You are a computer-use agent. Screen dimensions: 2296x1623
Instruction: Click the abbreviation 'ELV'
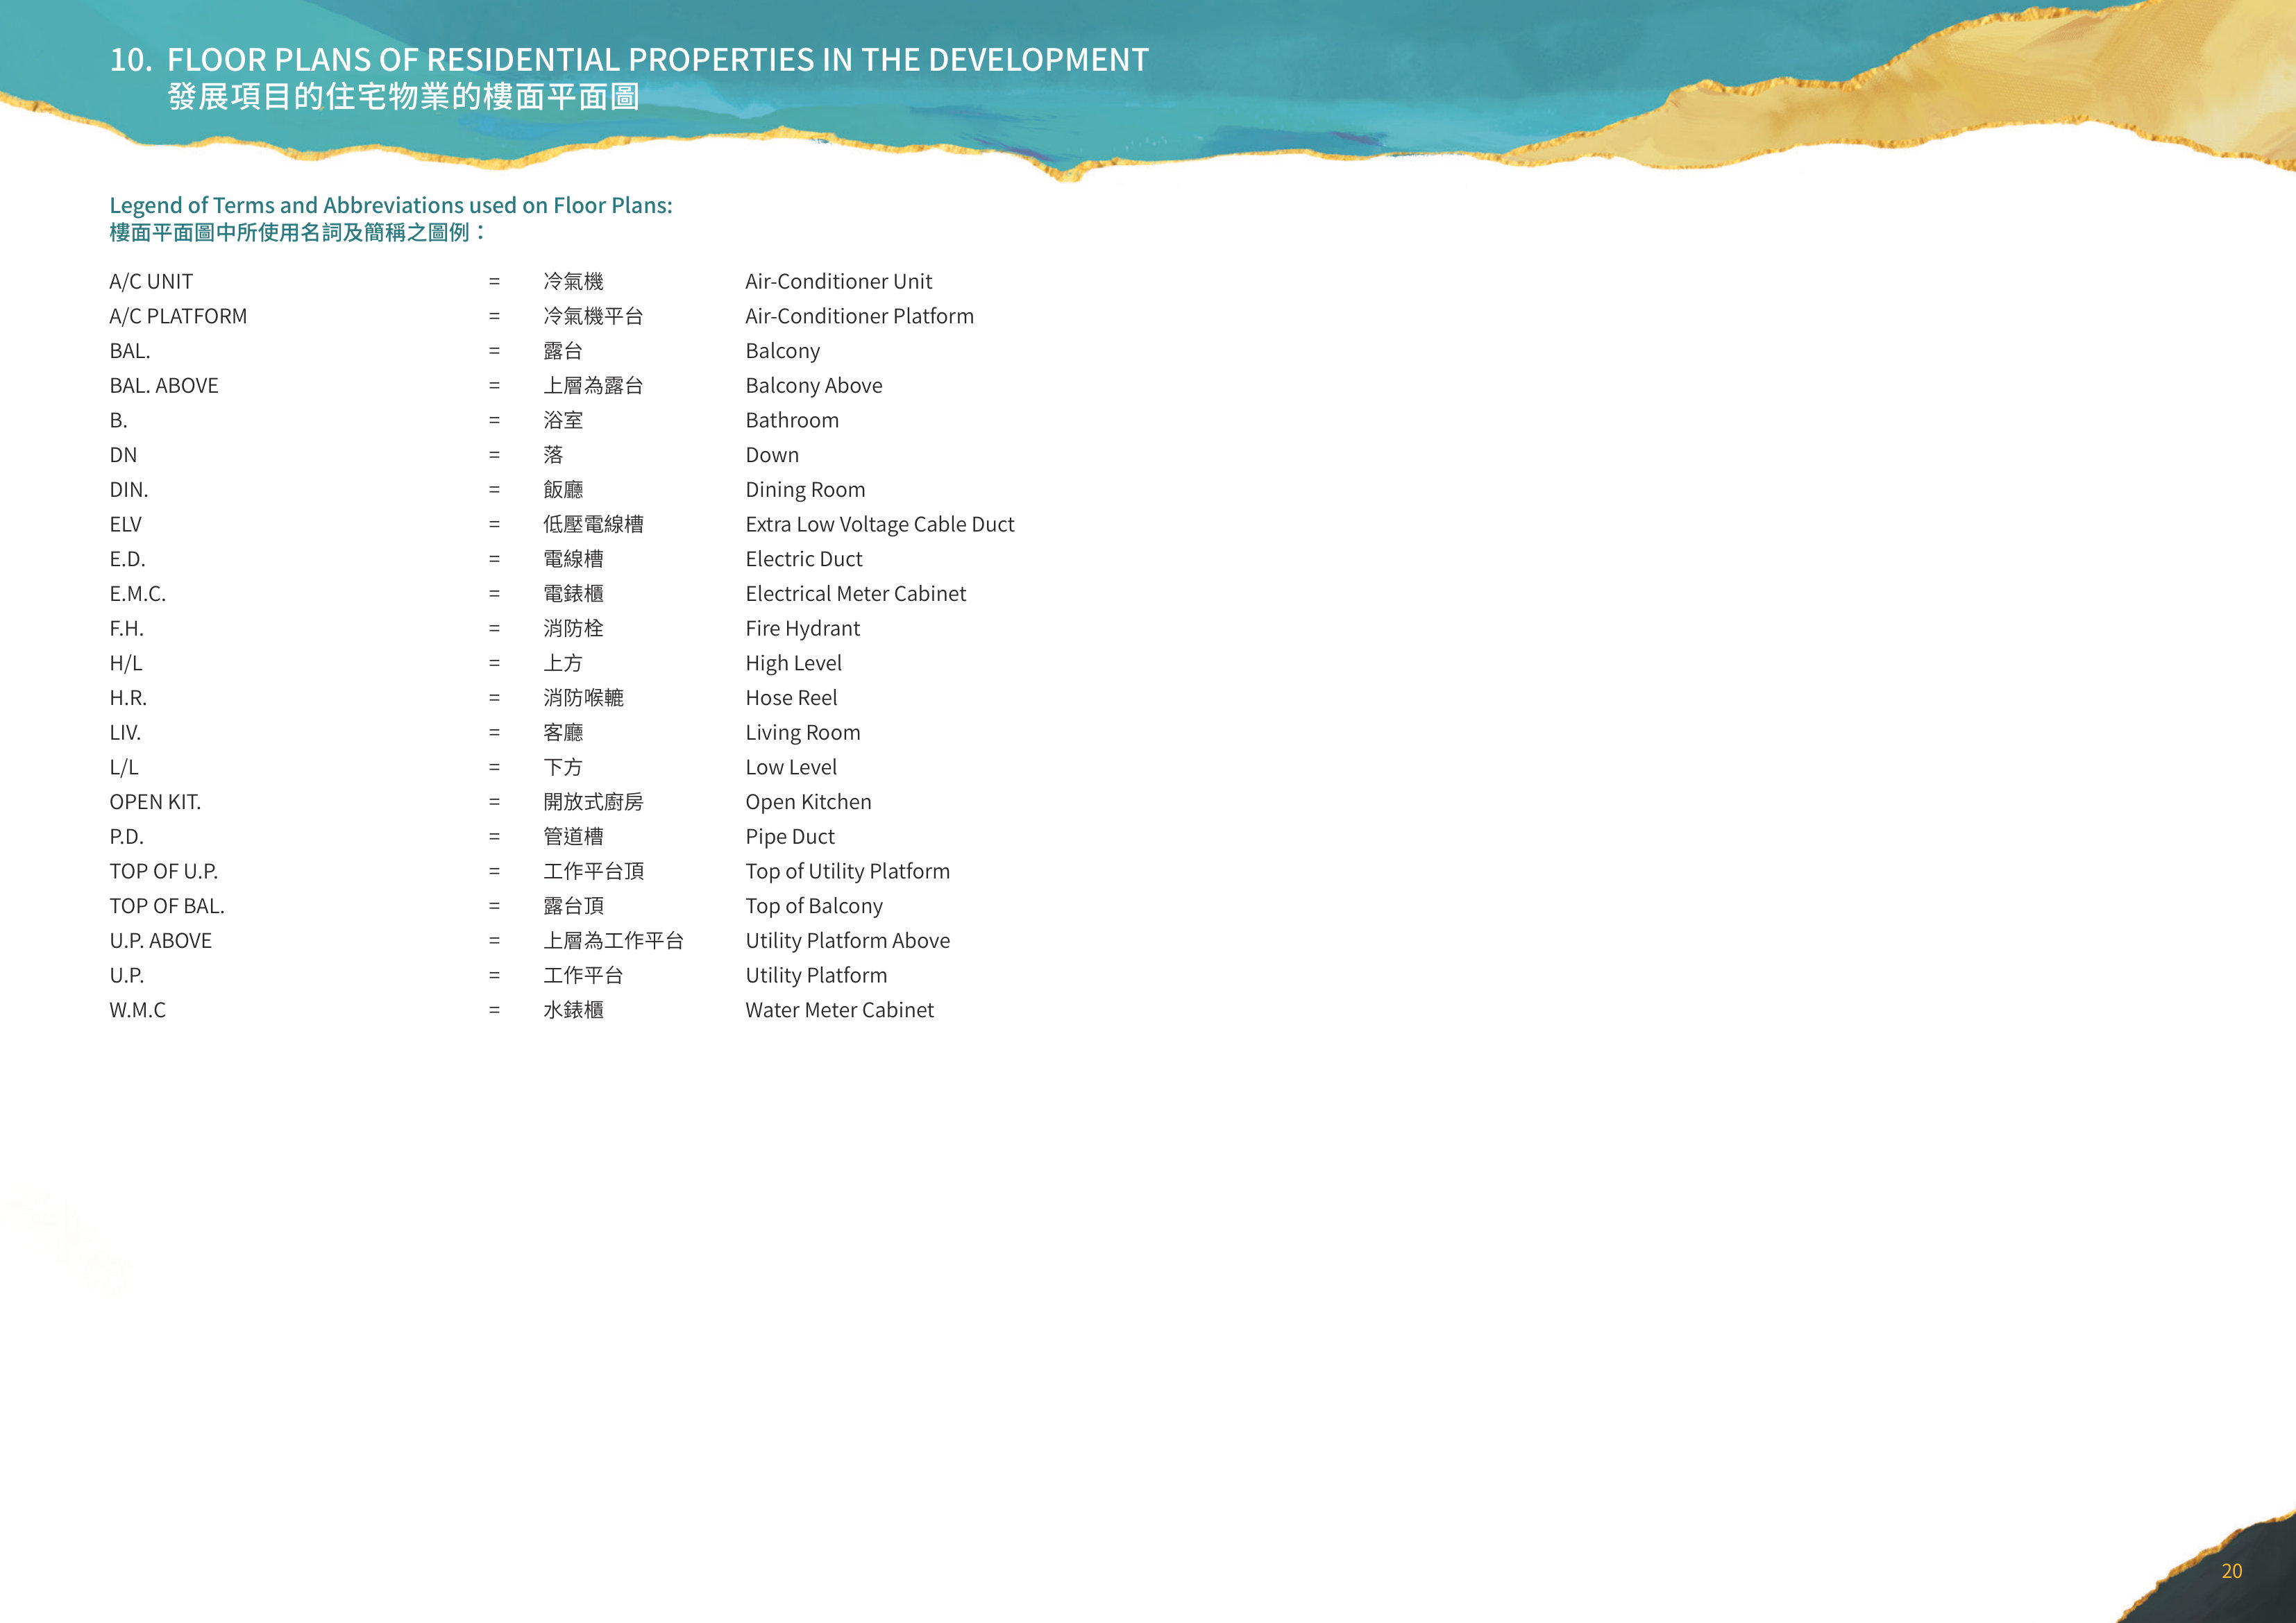pyautogui.click(x=125, y=524)
